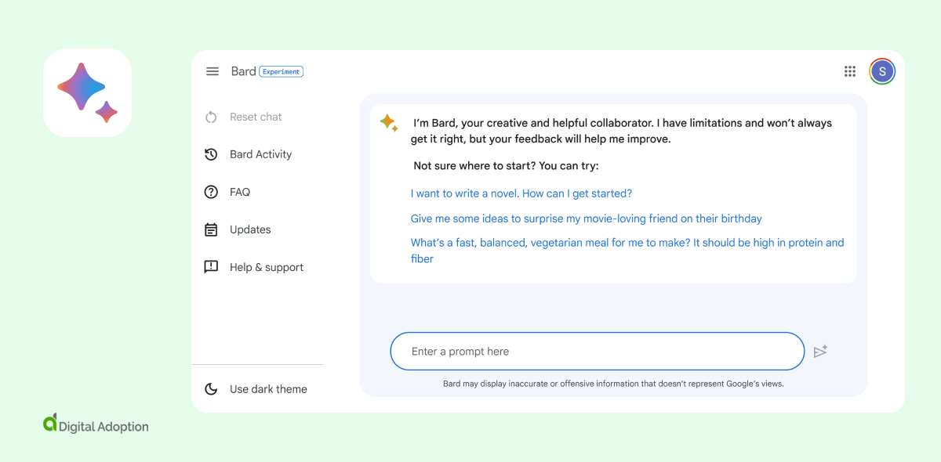This screenshot has width=941, height=462.
Task: Open the account profile avatar
Action: point(882,71)
